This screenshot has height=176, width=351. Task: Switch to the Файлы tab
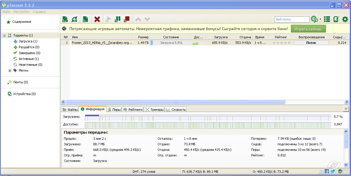coord(70,110)
